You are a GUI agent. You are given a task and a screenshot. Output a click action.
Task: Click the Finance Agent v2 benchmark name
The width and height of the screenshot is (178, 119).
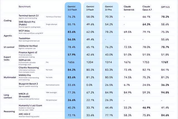point(28,52)
